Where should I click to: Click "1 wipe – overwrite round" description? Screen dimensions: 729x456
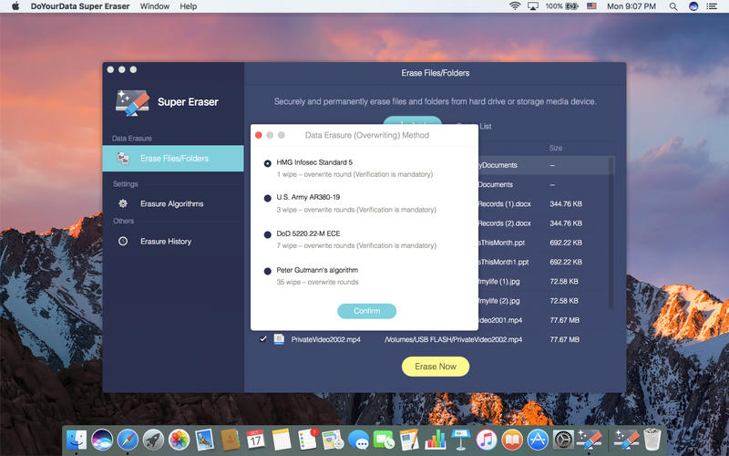click(x=354, y=174)
